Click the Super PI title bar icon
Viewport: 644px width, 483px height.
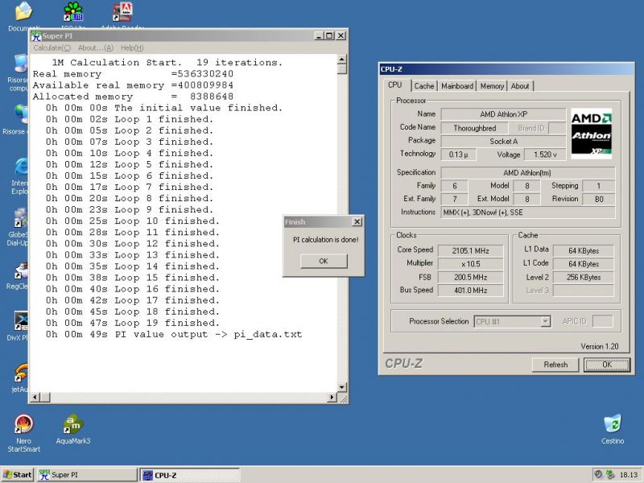pyautogui.click(x=36, y=35)
